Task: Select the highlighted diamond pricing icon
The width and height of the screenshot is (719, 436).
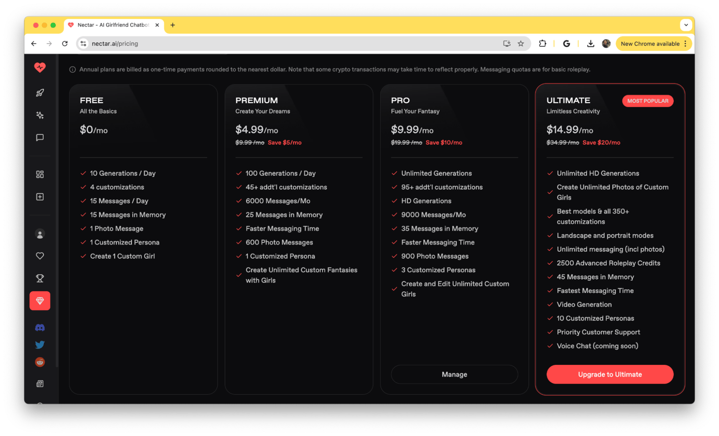Action: [x=40, y=301]
